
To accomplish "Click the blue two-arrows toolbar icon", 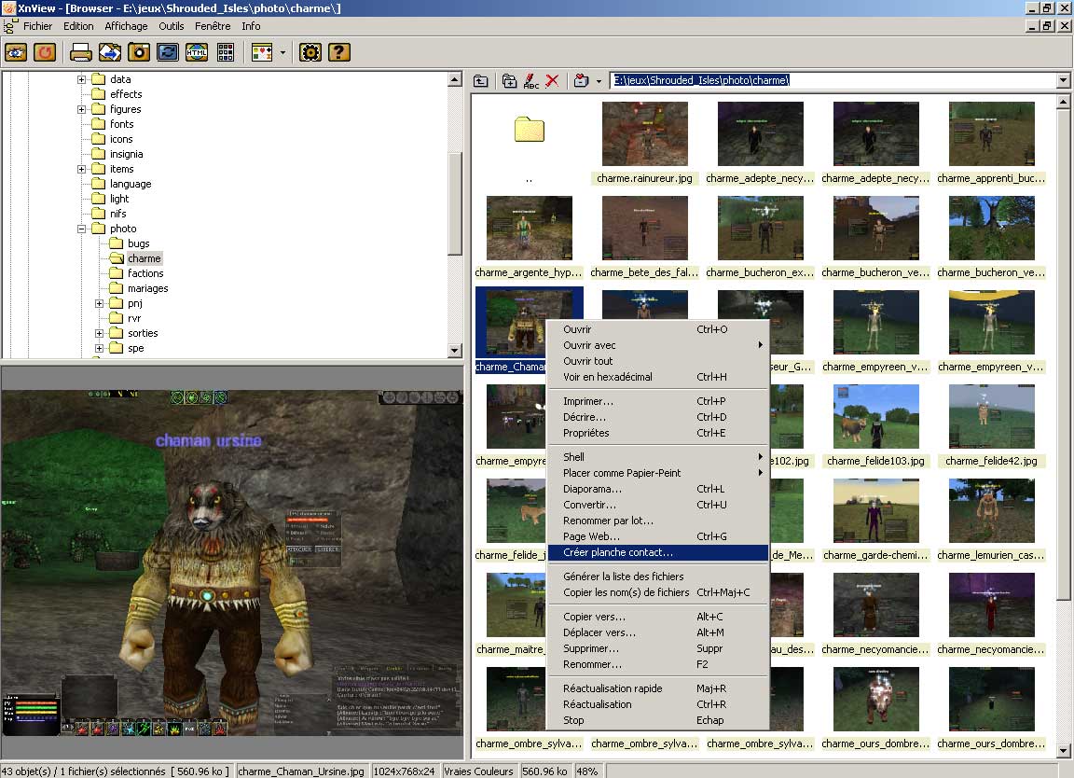I will point(167,52).
